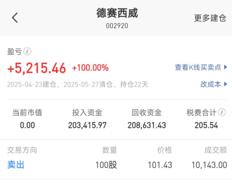Select the 当前市值 value 0.00

28,125
